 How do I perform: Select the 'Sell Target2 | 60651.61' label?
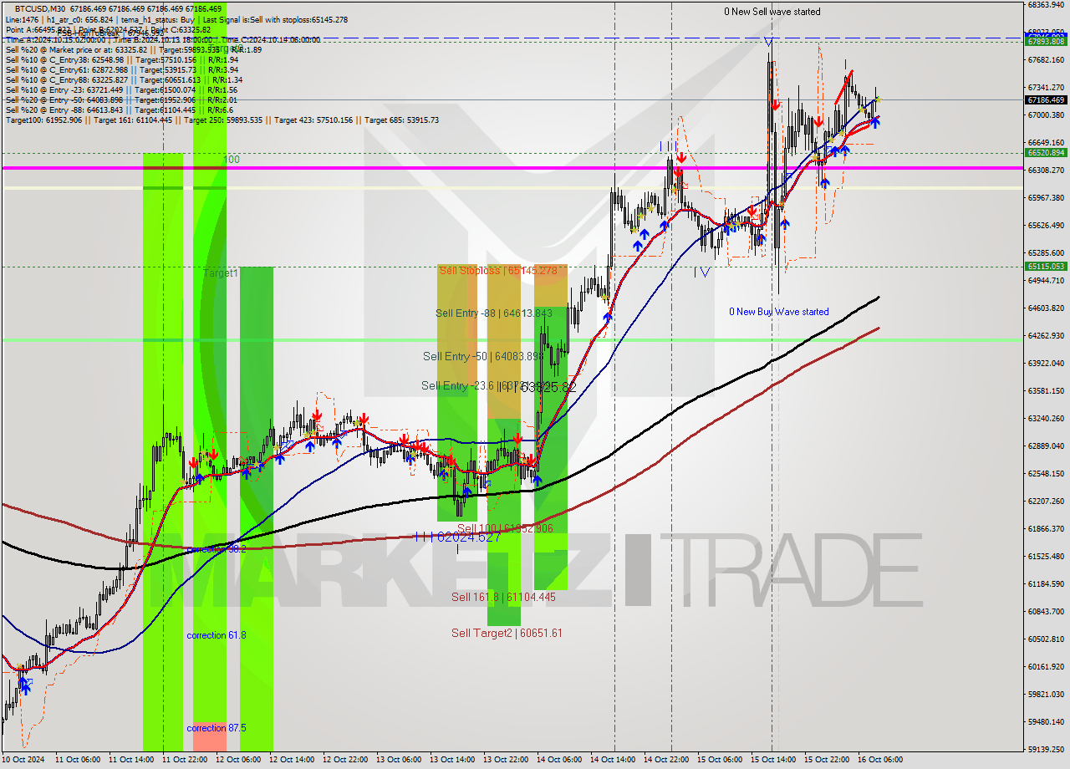click(x=507, y=633)
